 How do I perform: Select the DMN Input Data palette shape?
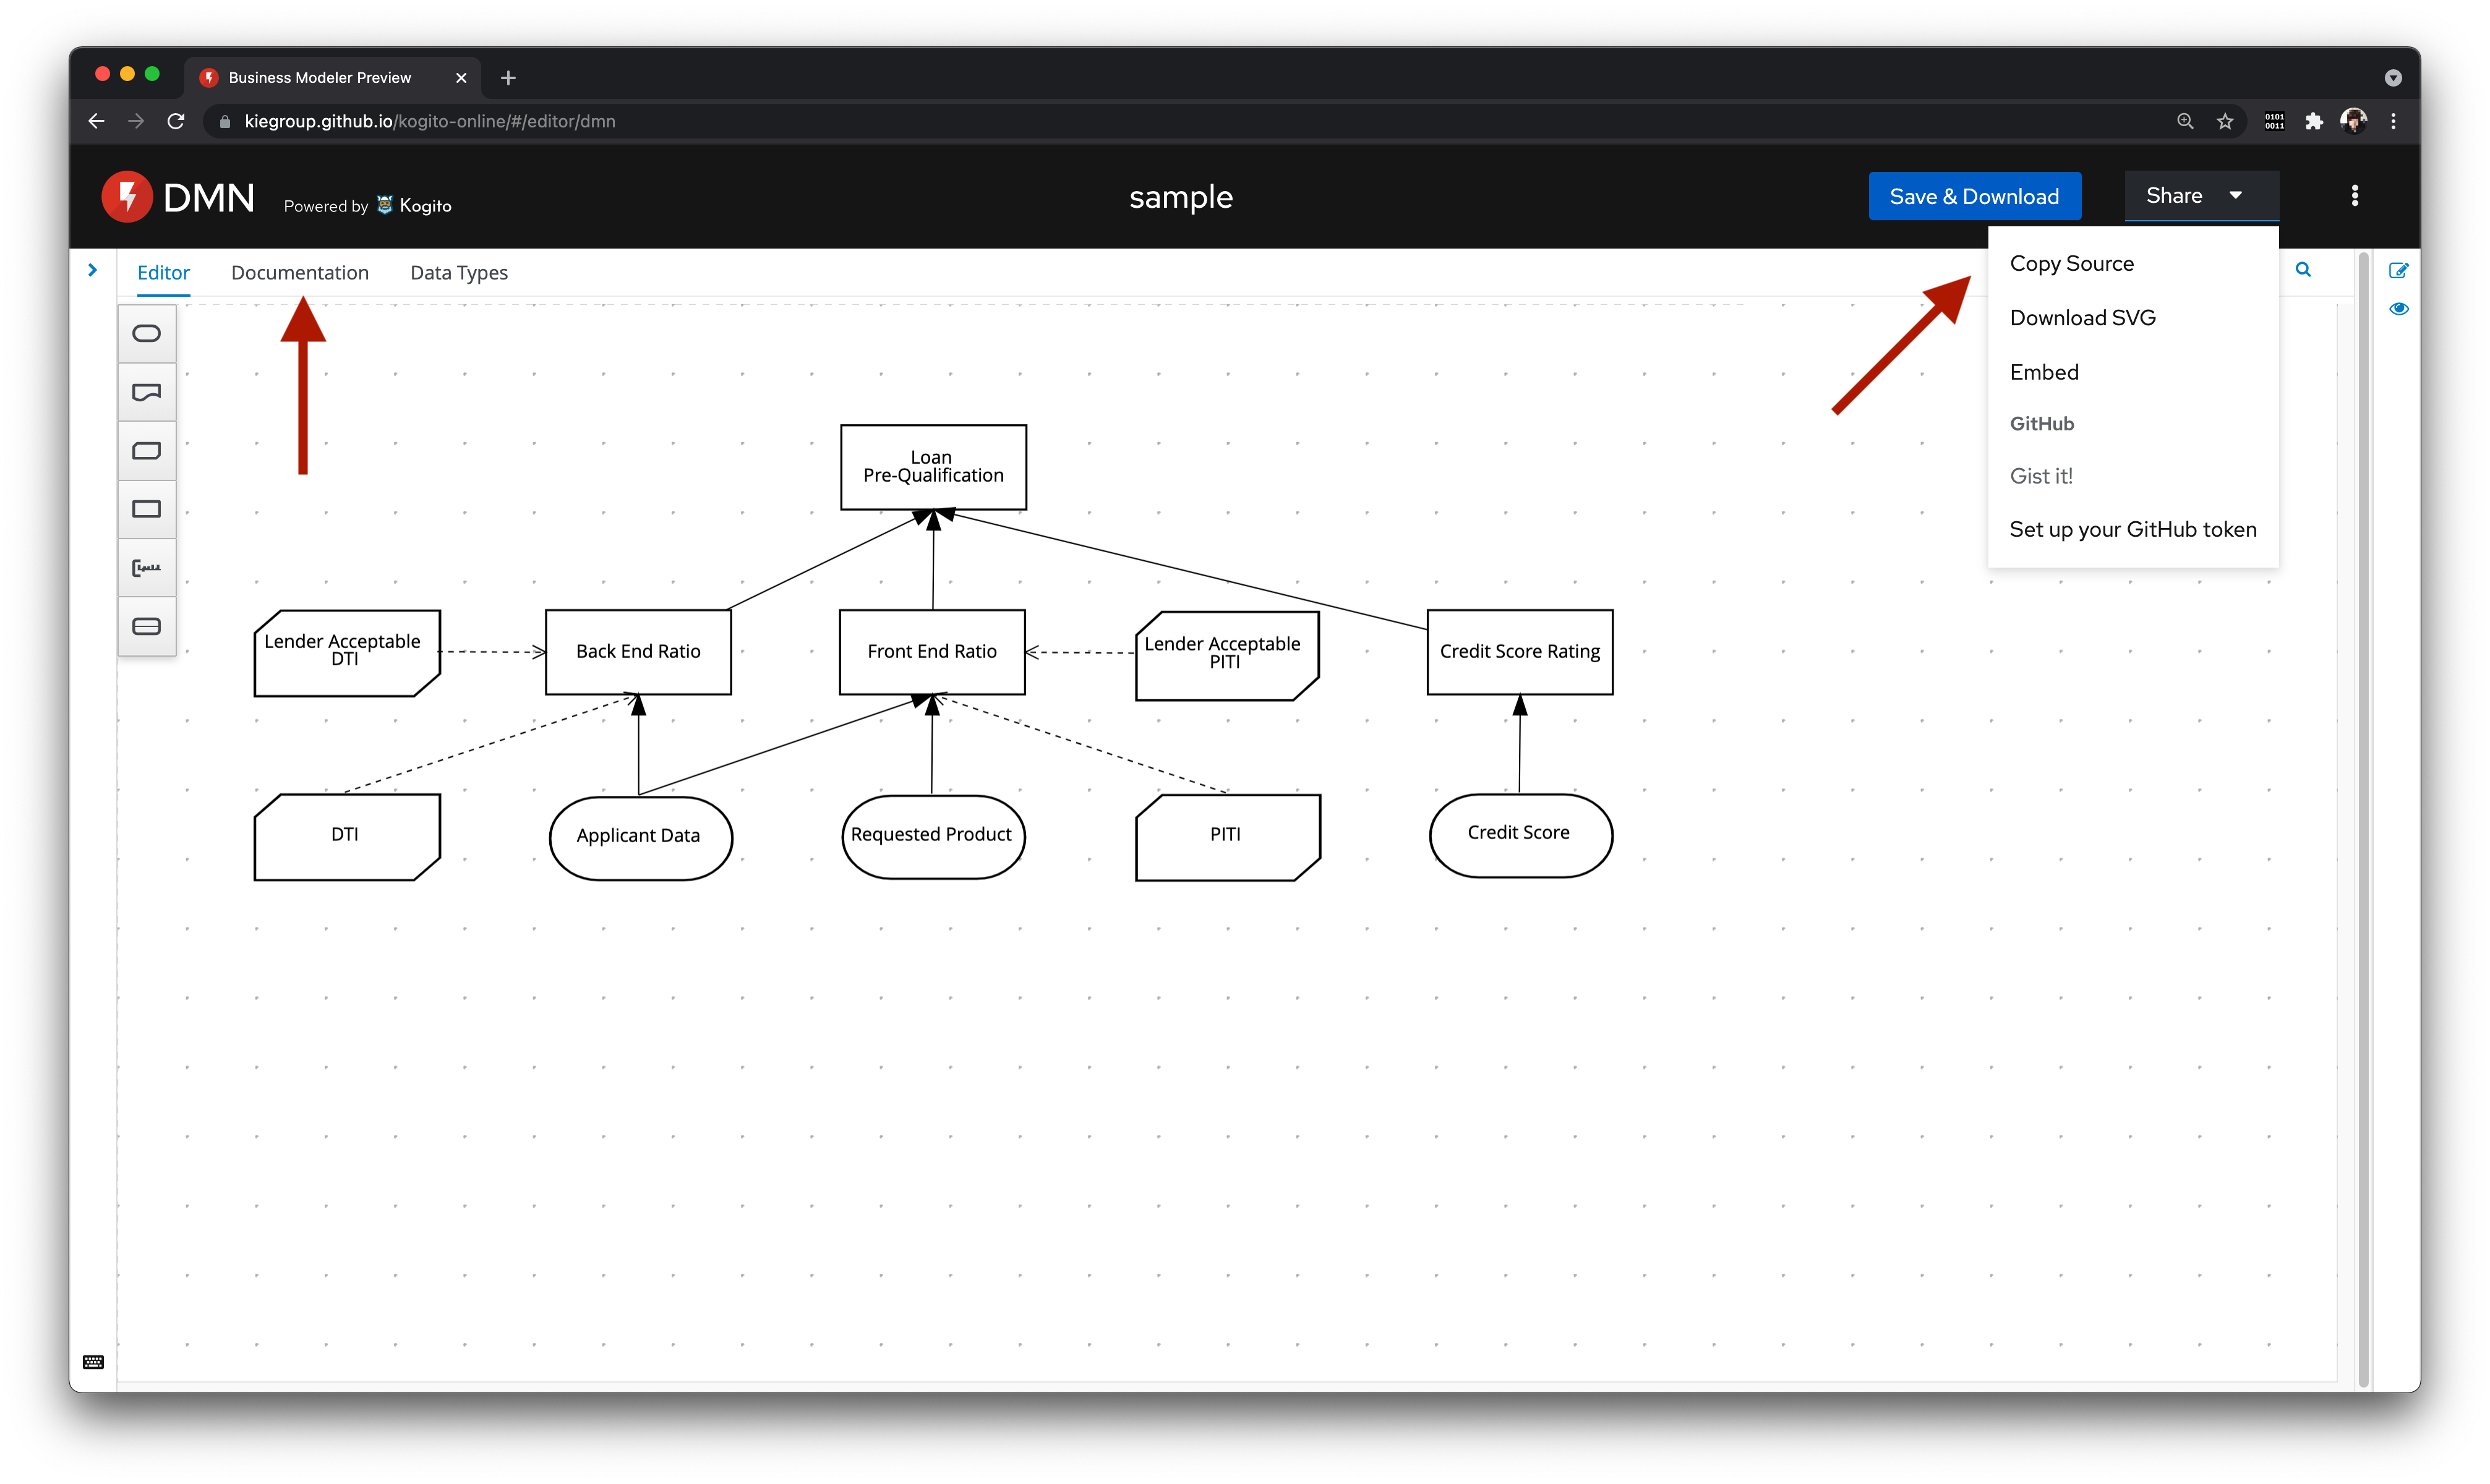(x=146, y=334)
